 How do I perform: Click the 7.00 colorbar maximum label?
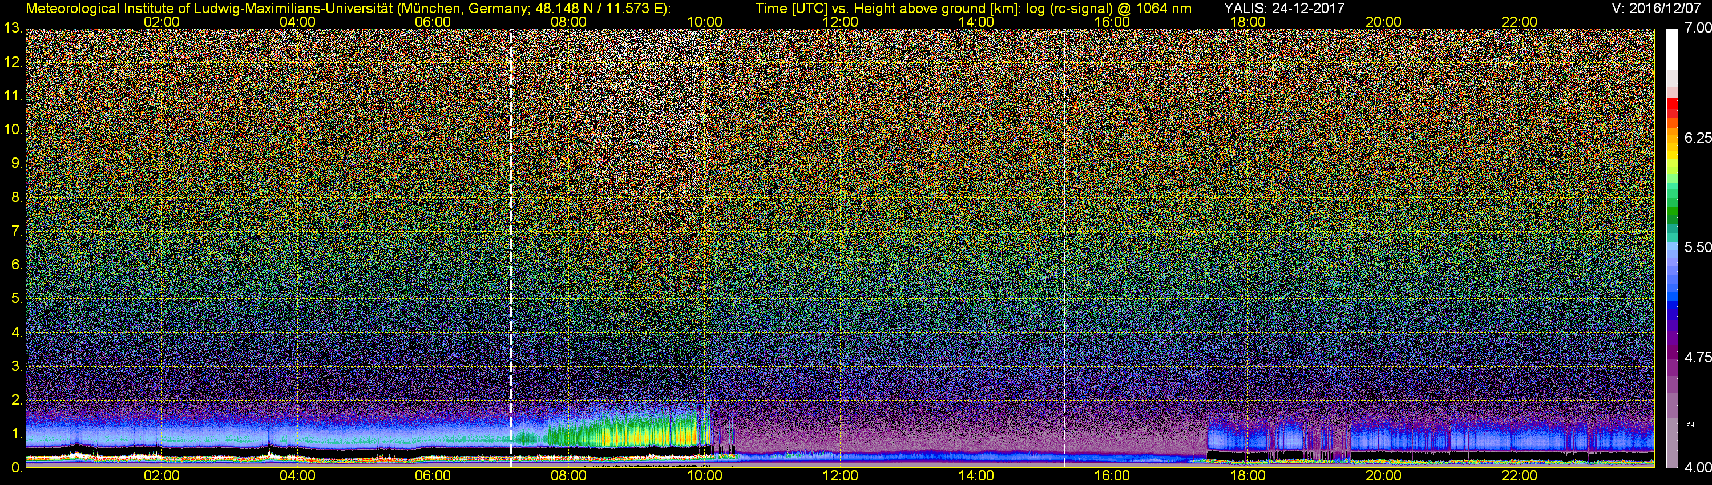click(1698, 28)
